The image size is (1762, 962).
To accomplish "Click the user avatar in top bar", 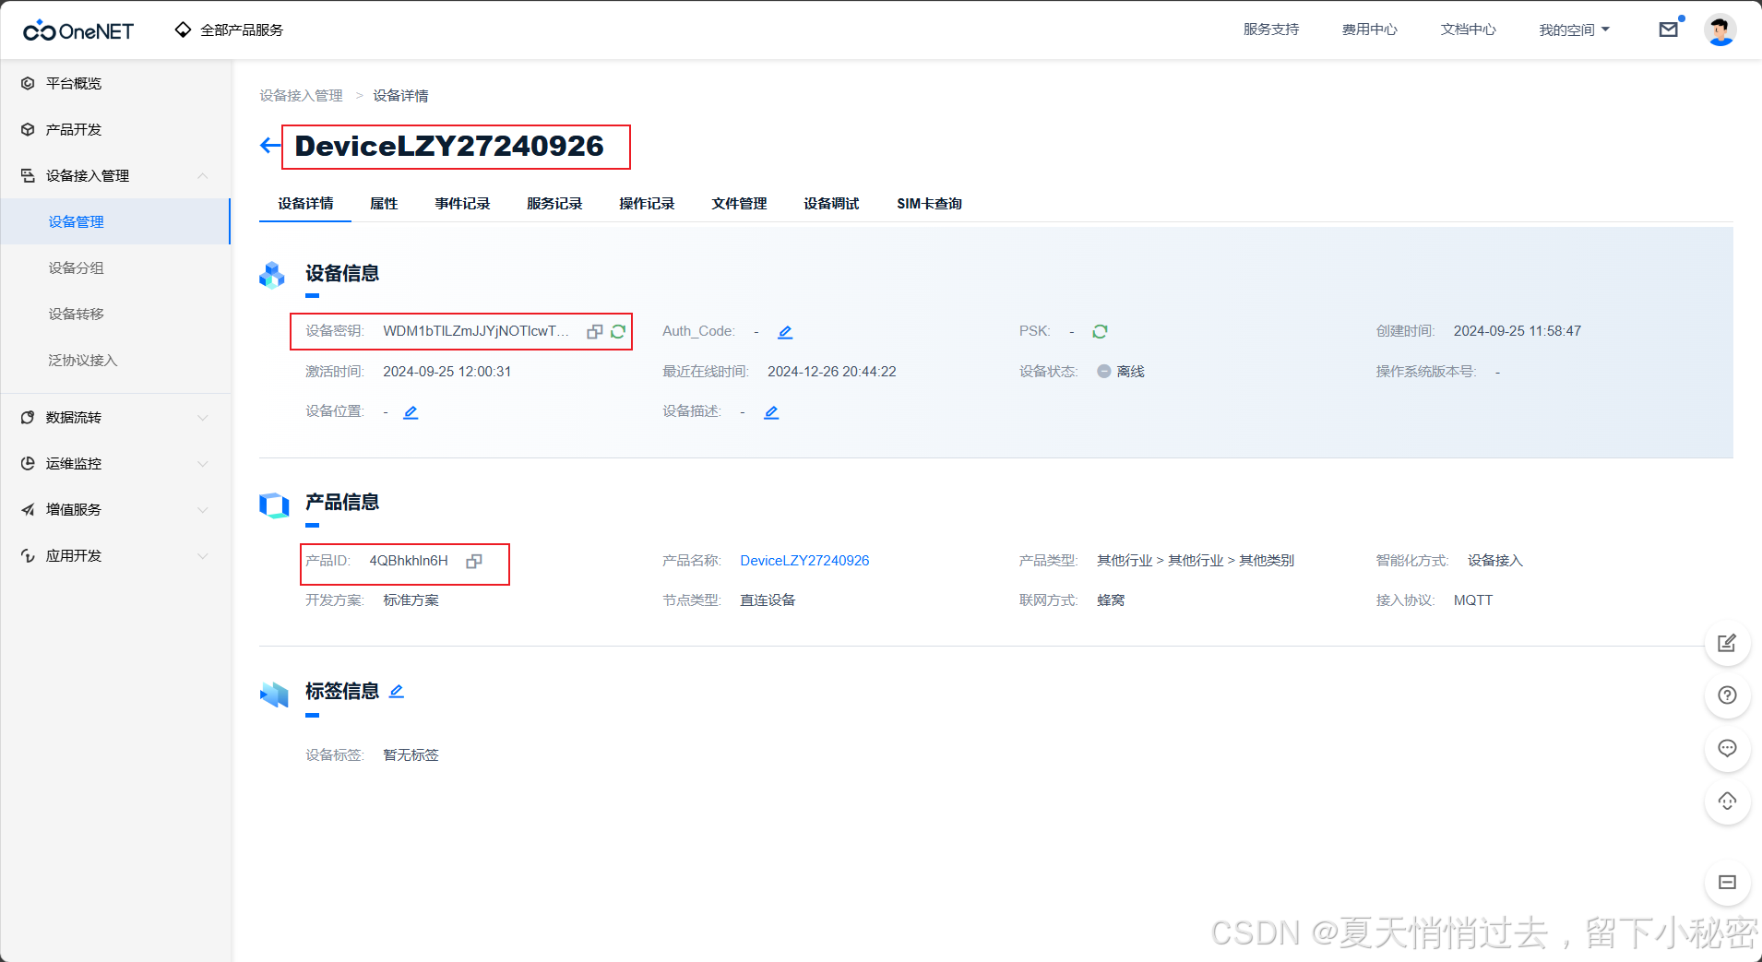I will click(1720, 30).
